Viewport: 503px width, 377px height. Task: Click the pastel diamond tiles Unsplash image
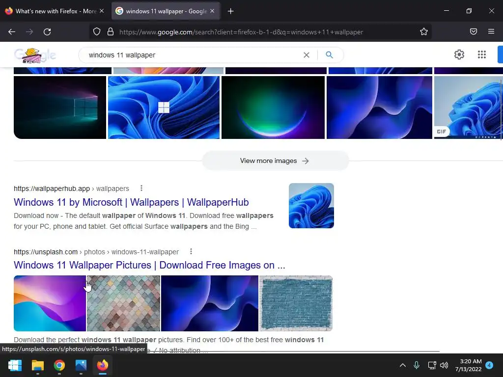[123, 303]
